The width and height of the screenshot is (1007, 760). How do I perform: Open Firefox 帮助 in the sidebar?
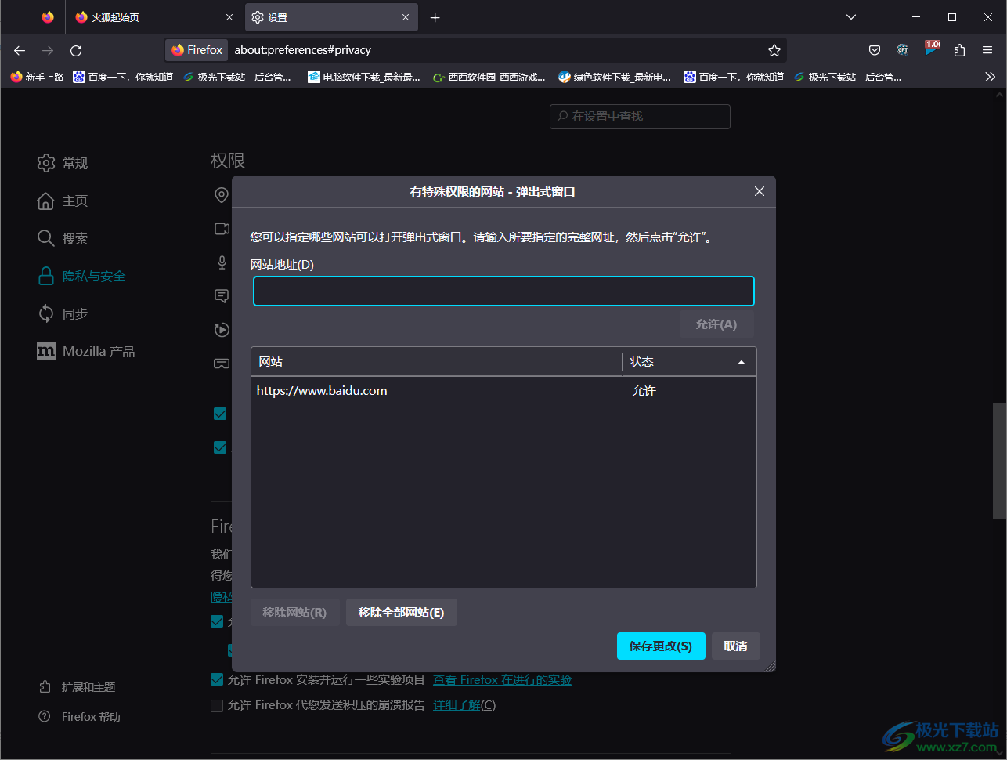[79, 717]
